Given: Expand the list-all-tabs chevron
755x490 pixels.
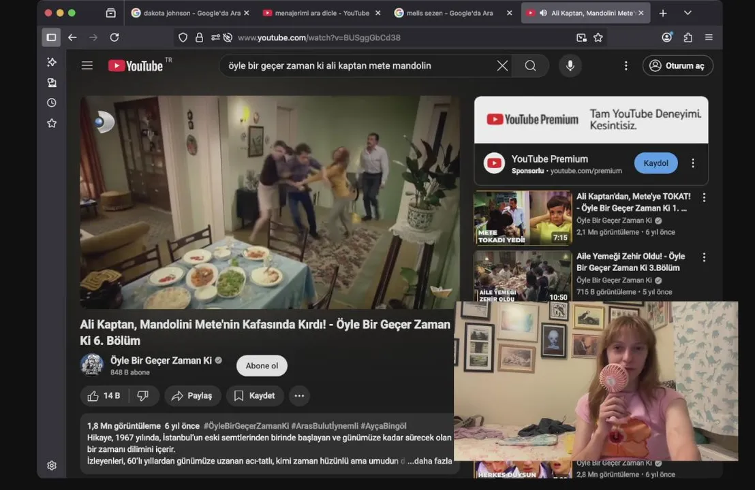Looking at the screenshot, I should [x=688, y=13].
